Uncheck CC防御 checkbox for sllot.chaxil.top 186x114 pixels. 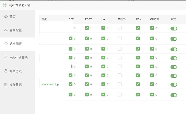coord(152,84)
